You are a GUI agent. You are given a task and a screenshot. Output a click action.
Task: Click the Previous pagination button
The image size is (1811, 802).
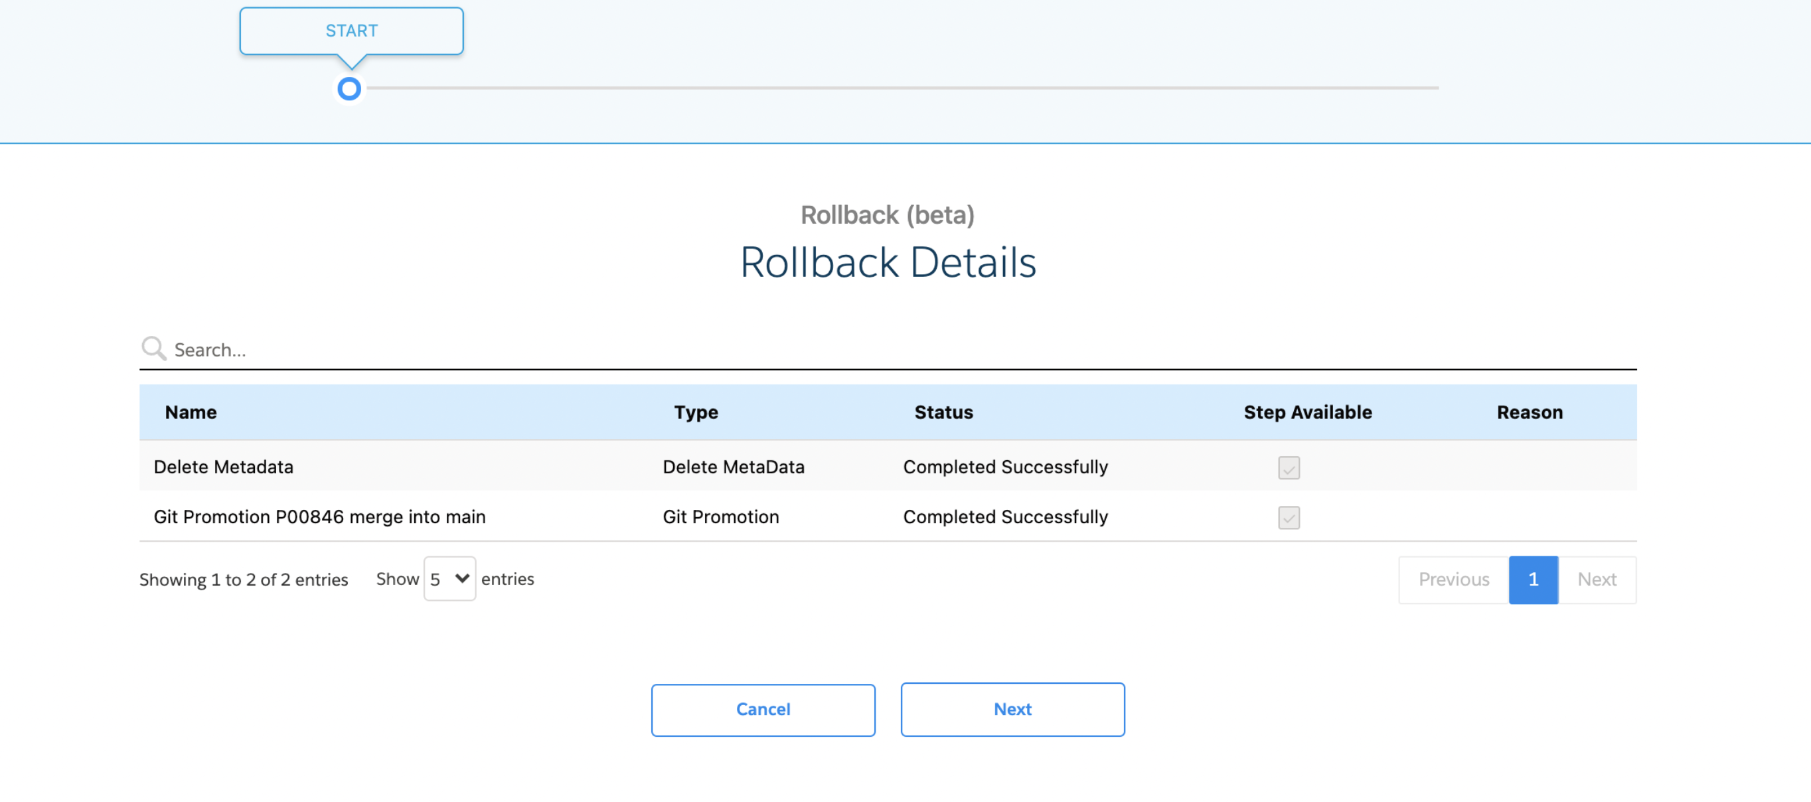[1453, 579]
